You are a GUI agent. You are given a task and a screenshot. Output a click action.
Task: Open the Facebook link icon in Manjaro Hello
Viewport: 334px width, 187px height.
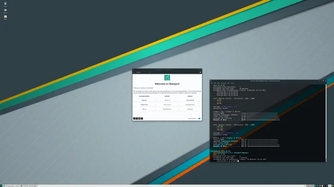click(137, 118)
